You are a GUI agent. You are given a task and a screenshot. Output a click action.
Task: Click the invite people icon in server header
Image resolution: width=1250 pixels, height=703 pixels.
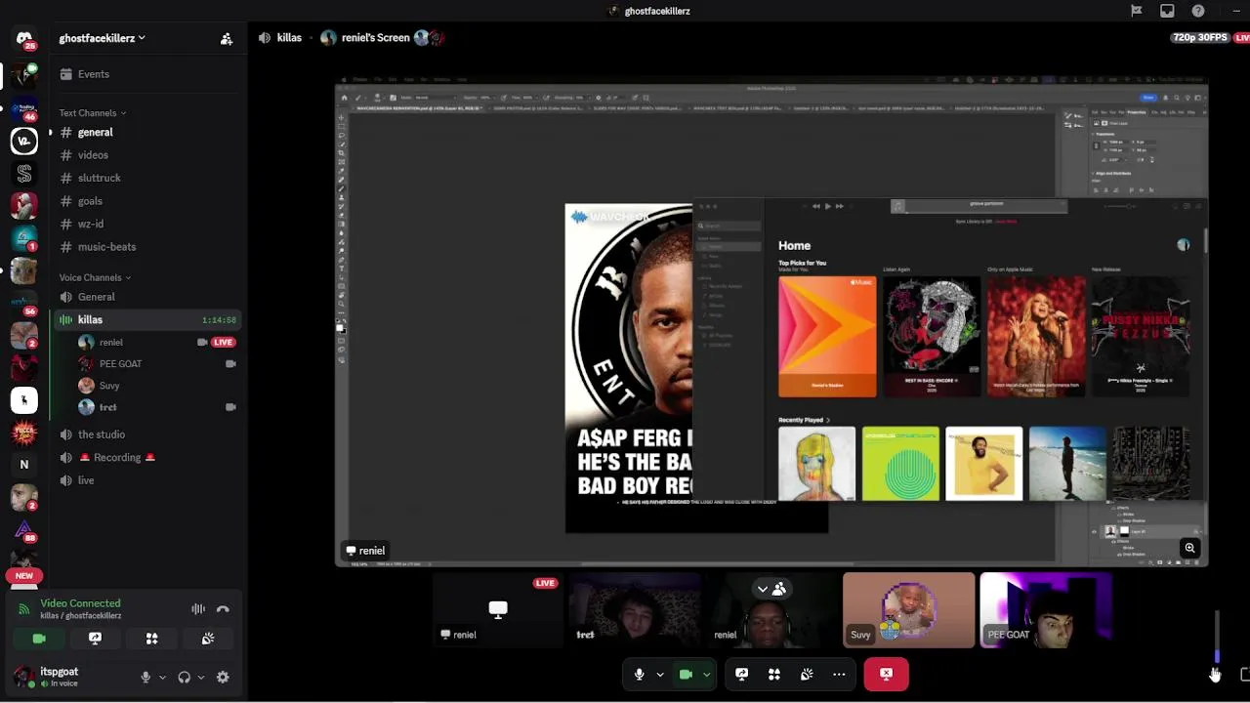tap(227, 39)
